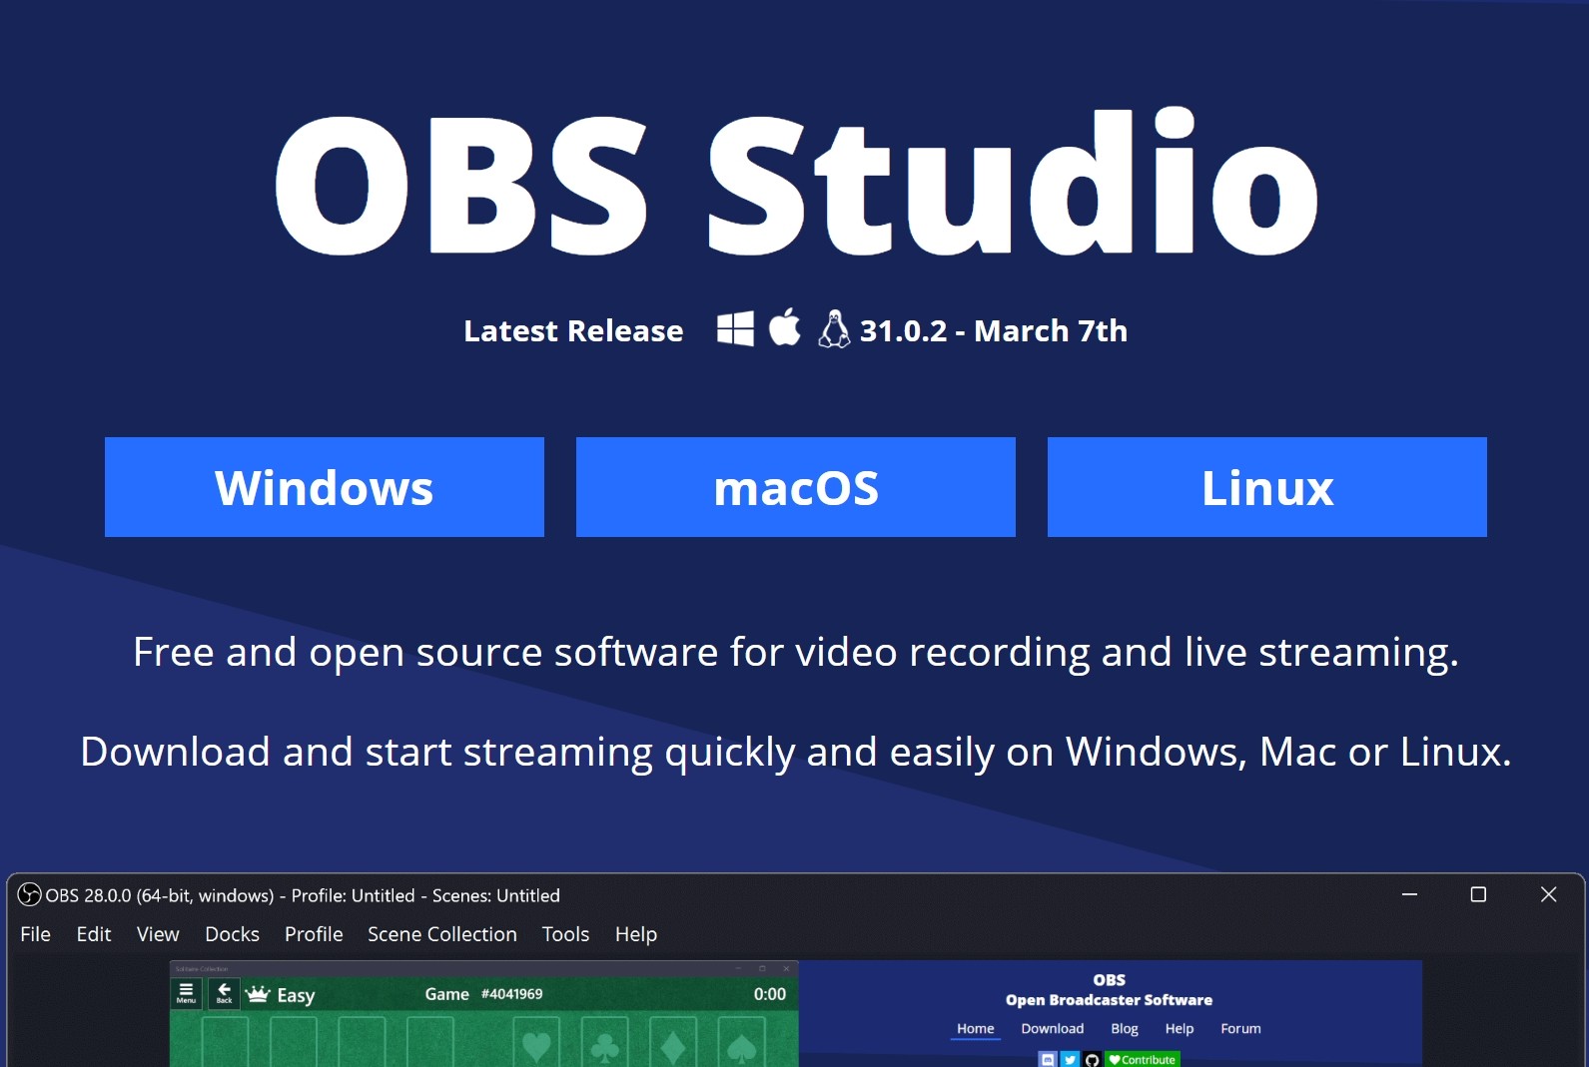
Task: Click the large OBS Studio heading
Action: (x=796, y=183)
